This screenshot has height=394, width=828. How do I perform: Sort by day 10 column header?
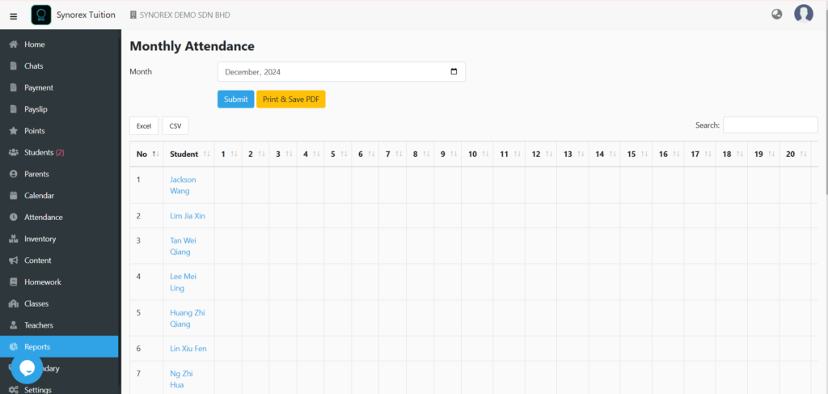pyautogui.click(x=477, y=155)
